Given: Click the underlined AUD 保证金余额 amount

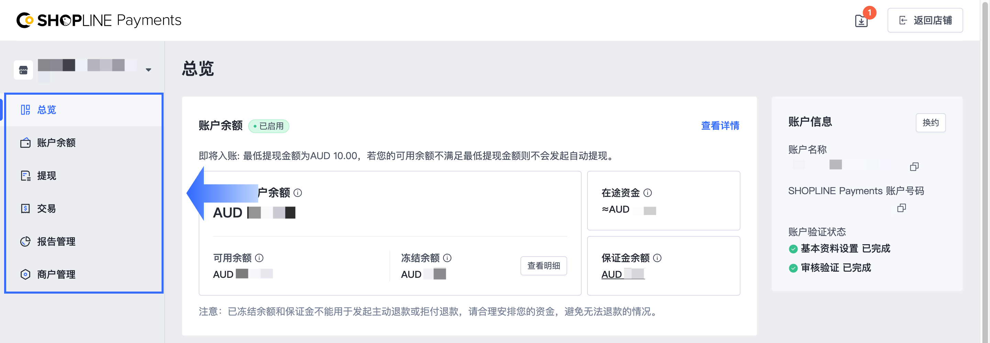Looking at the screenshot, I should point(623,274).
